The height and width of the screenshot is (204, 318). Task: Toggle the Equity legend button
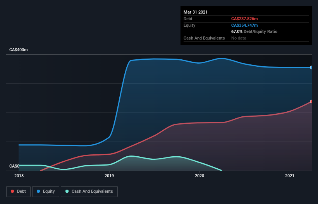tap(46, 192)
